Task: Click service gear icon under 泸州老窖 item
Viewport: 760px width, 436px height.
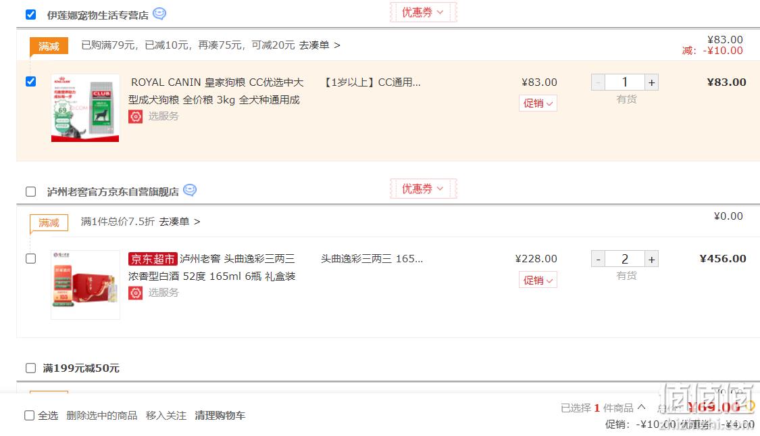Action: click(x=135, y=293)
